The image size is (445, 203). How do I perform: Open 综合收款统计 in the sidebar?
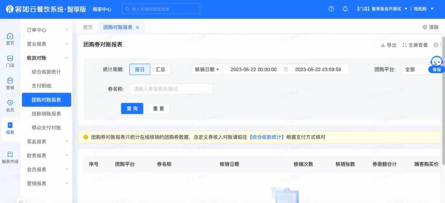[x=46, y=72]
